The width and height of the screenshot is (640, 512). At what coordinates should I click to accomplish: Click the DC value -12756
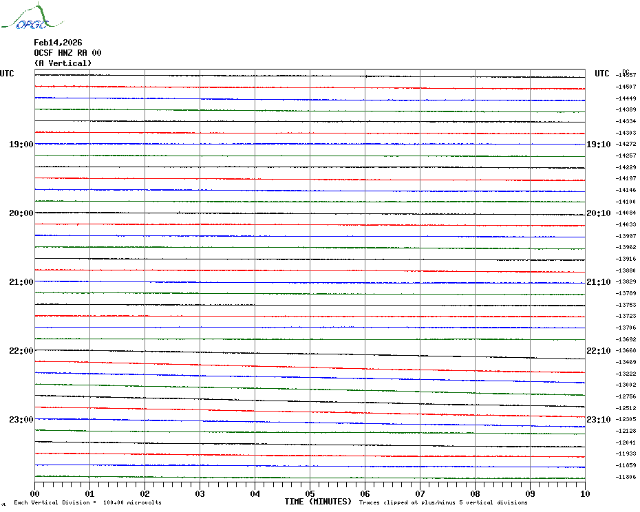click(626, 396)
